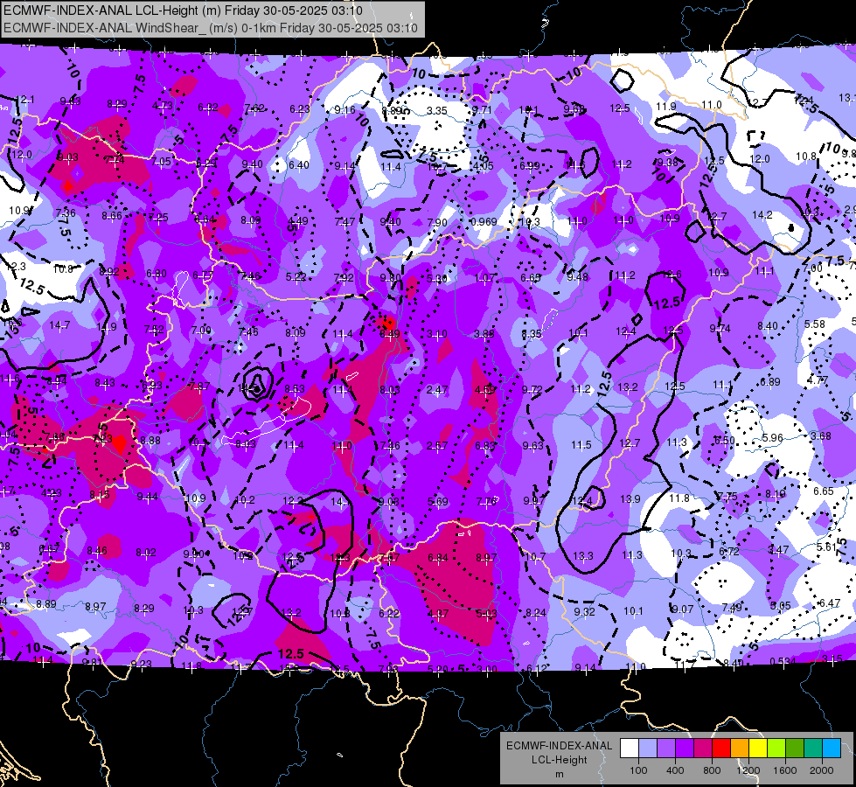Click the grid value '3.35'
The height and width of the screenshot is (787, 856).
pos(436,111)
